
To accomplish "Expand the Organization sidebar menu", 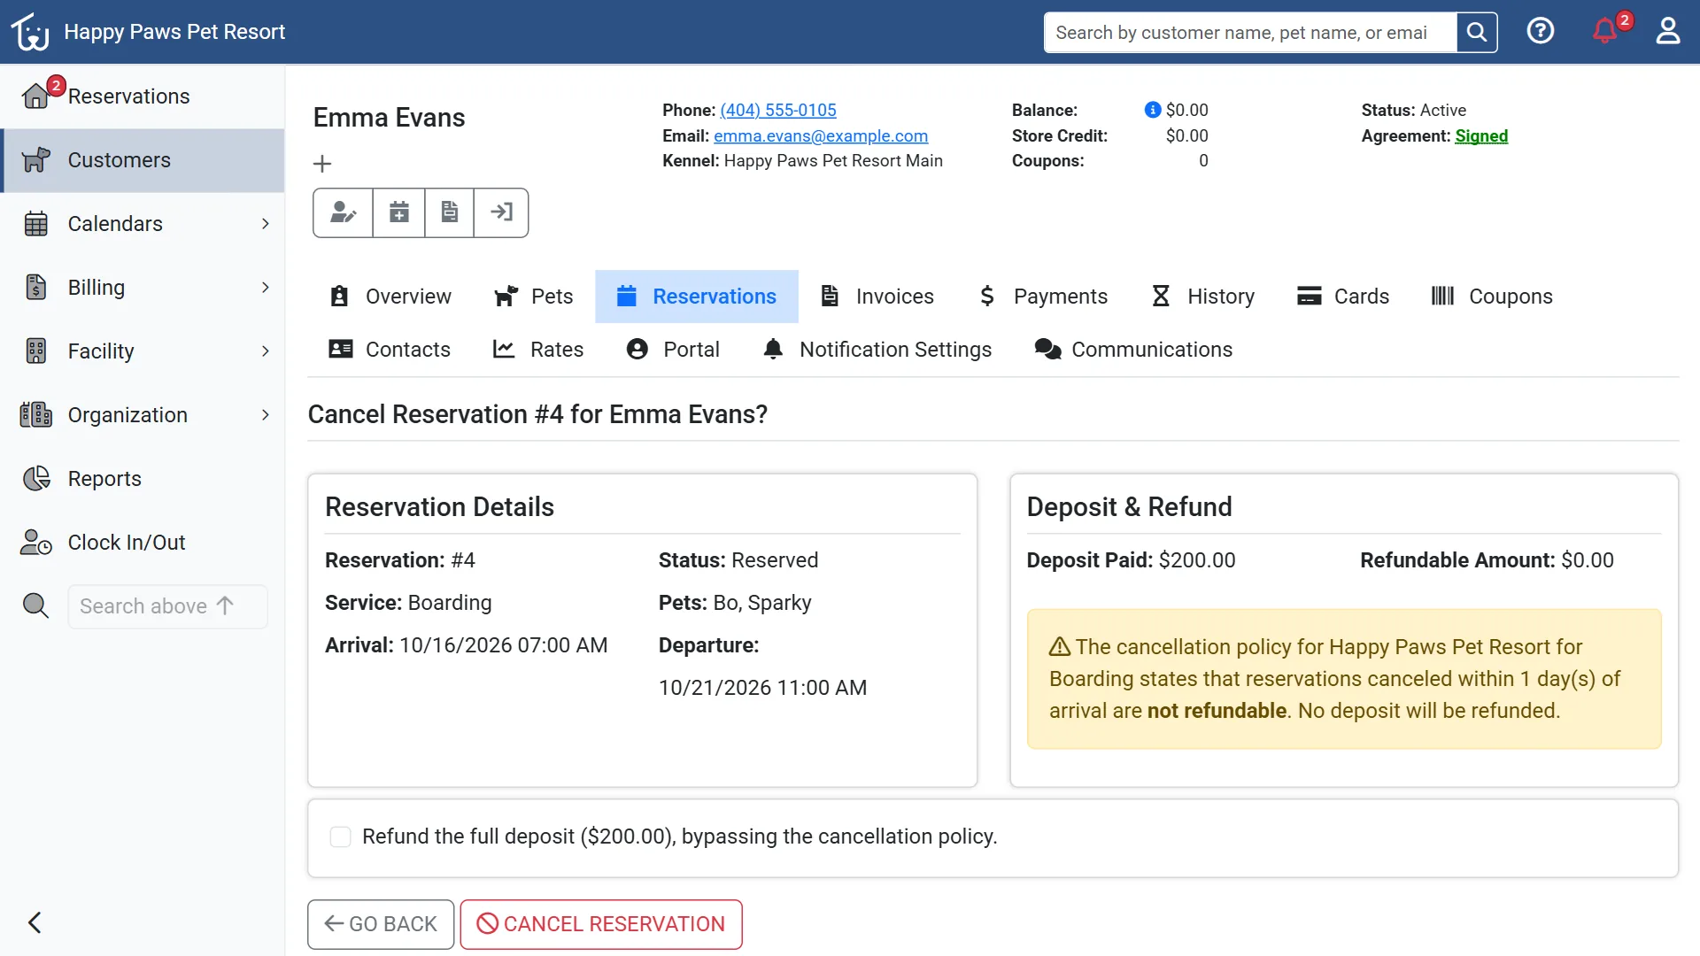I will [143, 415].
